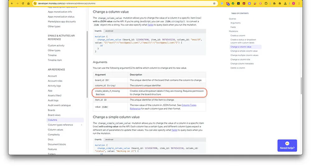311x166 pixels.
Task: Open the pink profile avatar
Action: pos(294,3)
